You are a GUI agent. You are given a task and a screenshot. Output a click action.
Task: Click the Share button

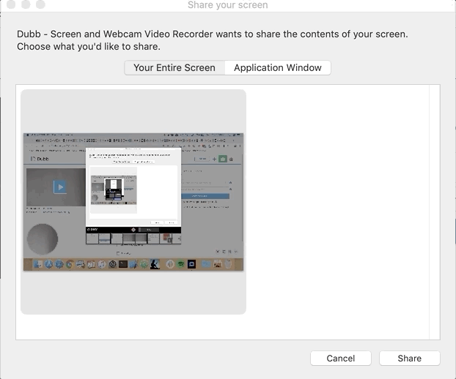point(410,358)
